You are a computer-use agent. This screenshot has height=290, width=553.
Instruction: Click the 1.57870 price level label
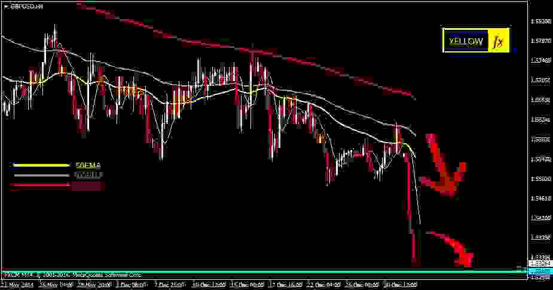[540, 41]
